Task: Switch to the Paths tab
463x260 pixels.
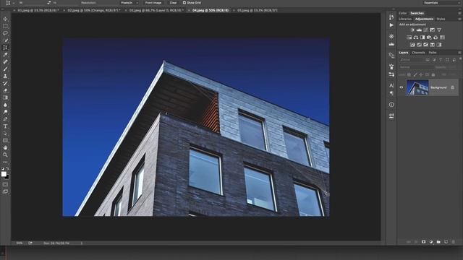Action: (433, 53)
